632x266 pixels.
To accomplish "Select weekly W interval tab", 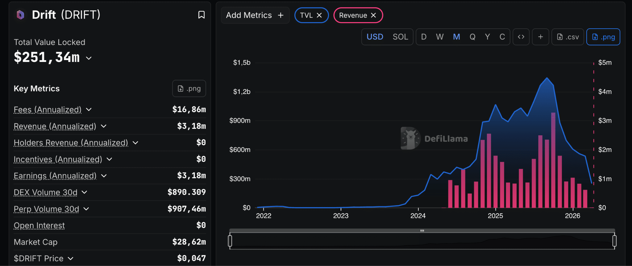I will (x=440, y=37).
